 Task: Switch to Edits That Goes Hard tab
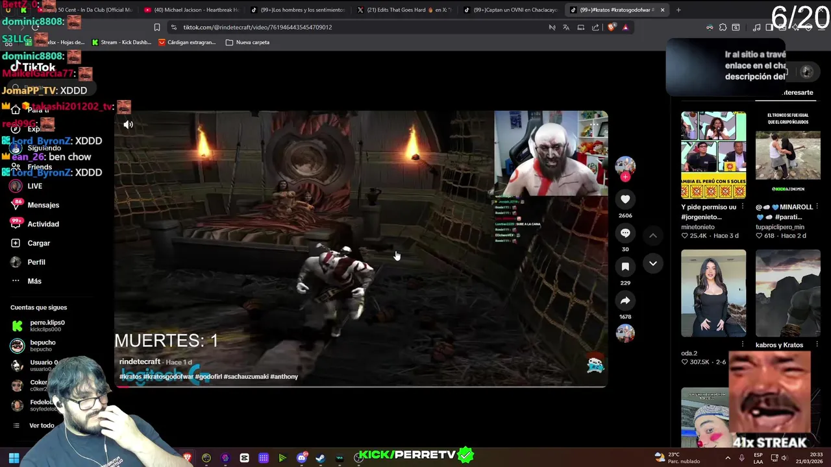click(x=404, y=10)
